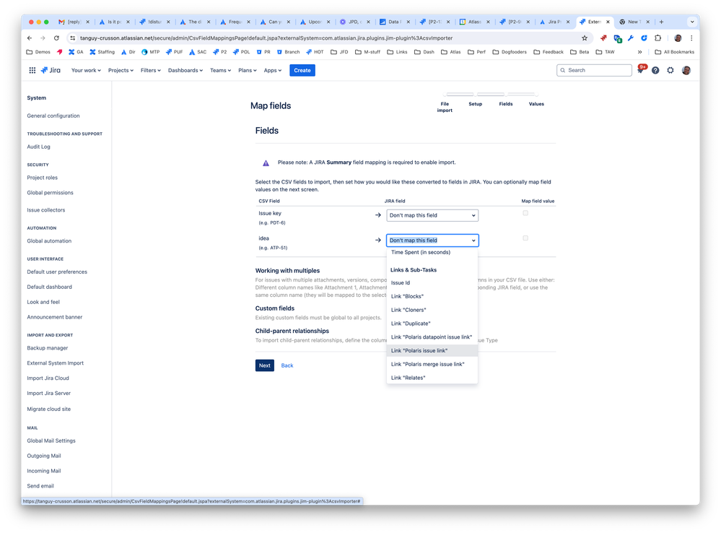721x533 pixels.
Task: Open the Branch bookmark
Action: click(288, 52)
